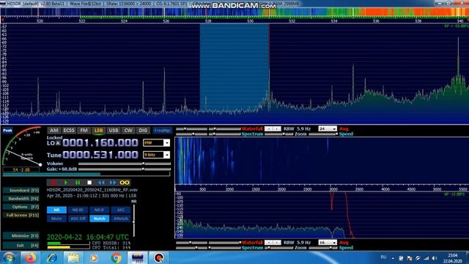
Task: Click the upper RBW decrease arrow
Action: pos(269,129)
